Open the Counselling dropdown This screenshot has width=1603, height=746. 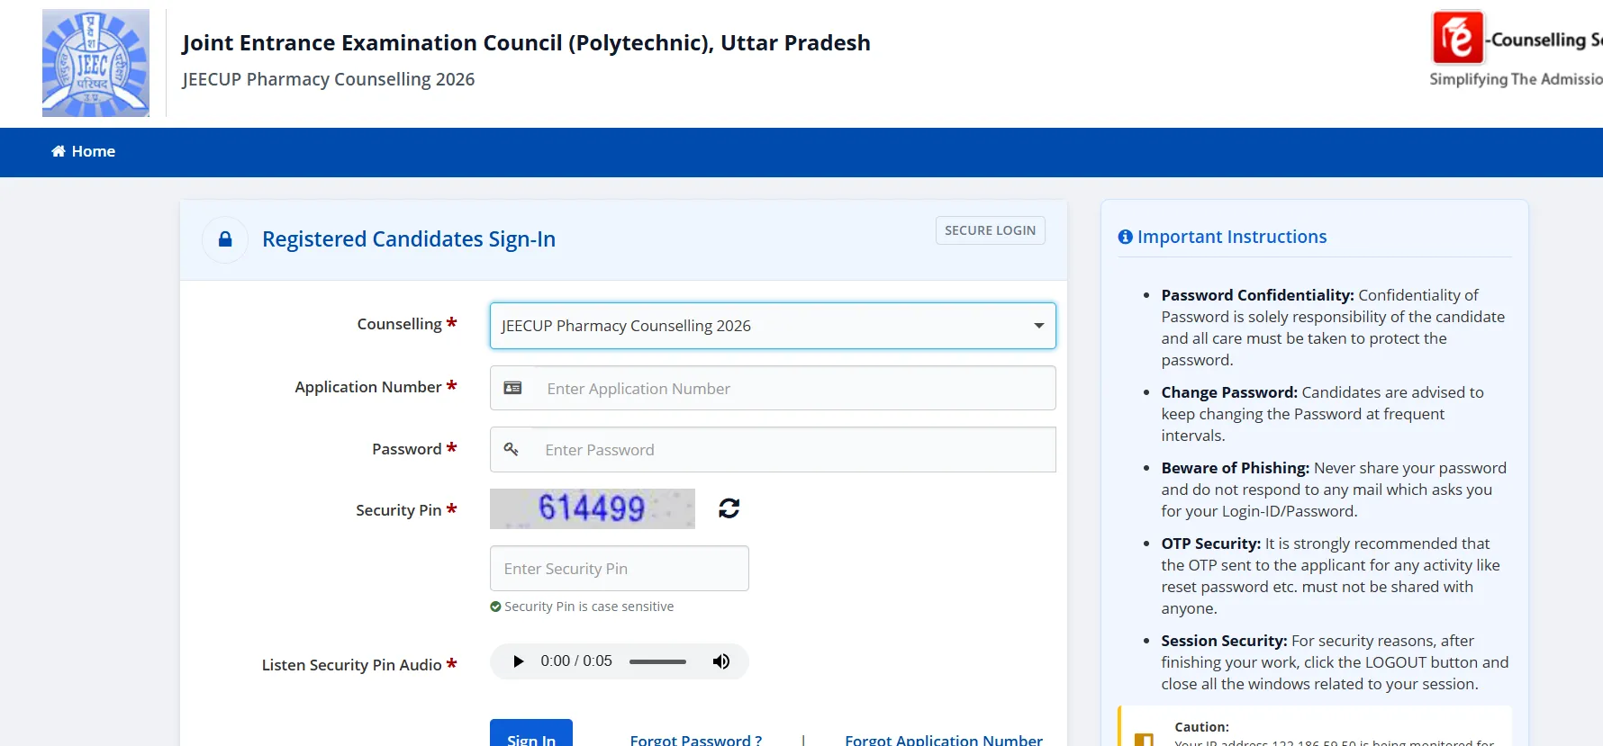point(773,326)
